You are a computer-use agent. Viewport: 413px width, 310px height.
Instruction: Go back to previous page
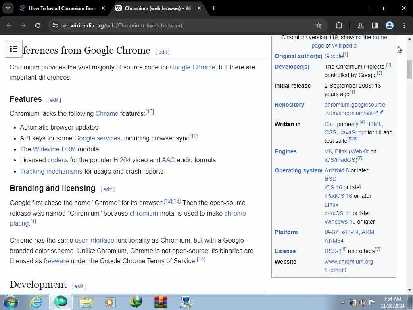point(9,25)
